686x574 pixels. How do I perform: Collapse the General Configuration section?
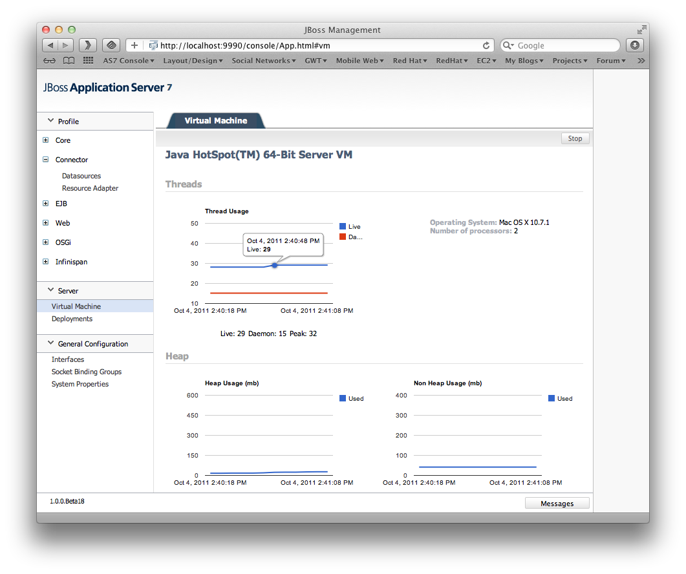(x=96, y=344)
